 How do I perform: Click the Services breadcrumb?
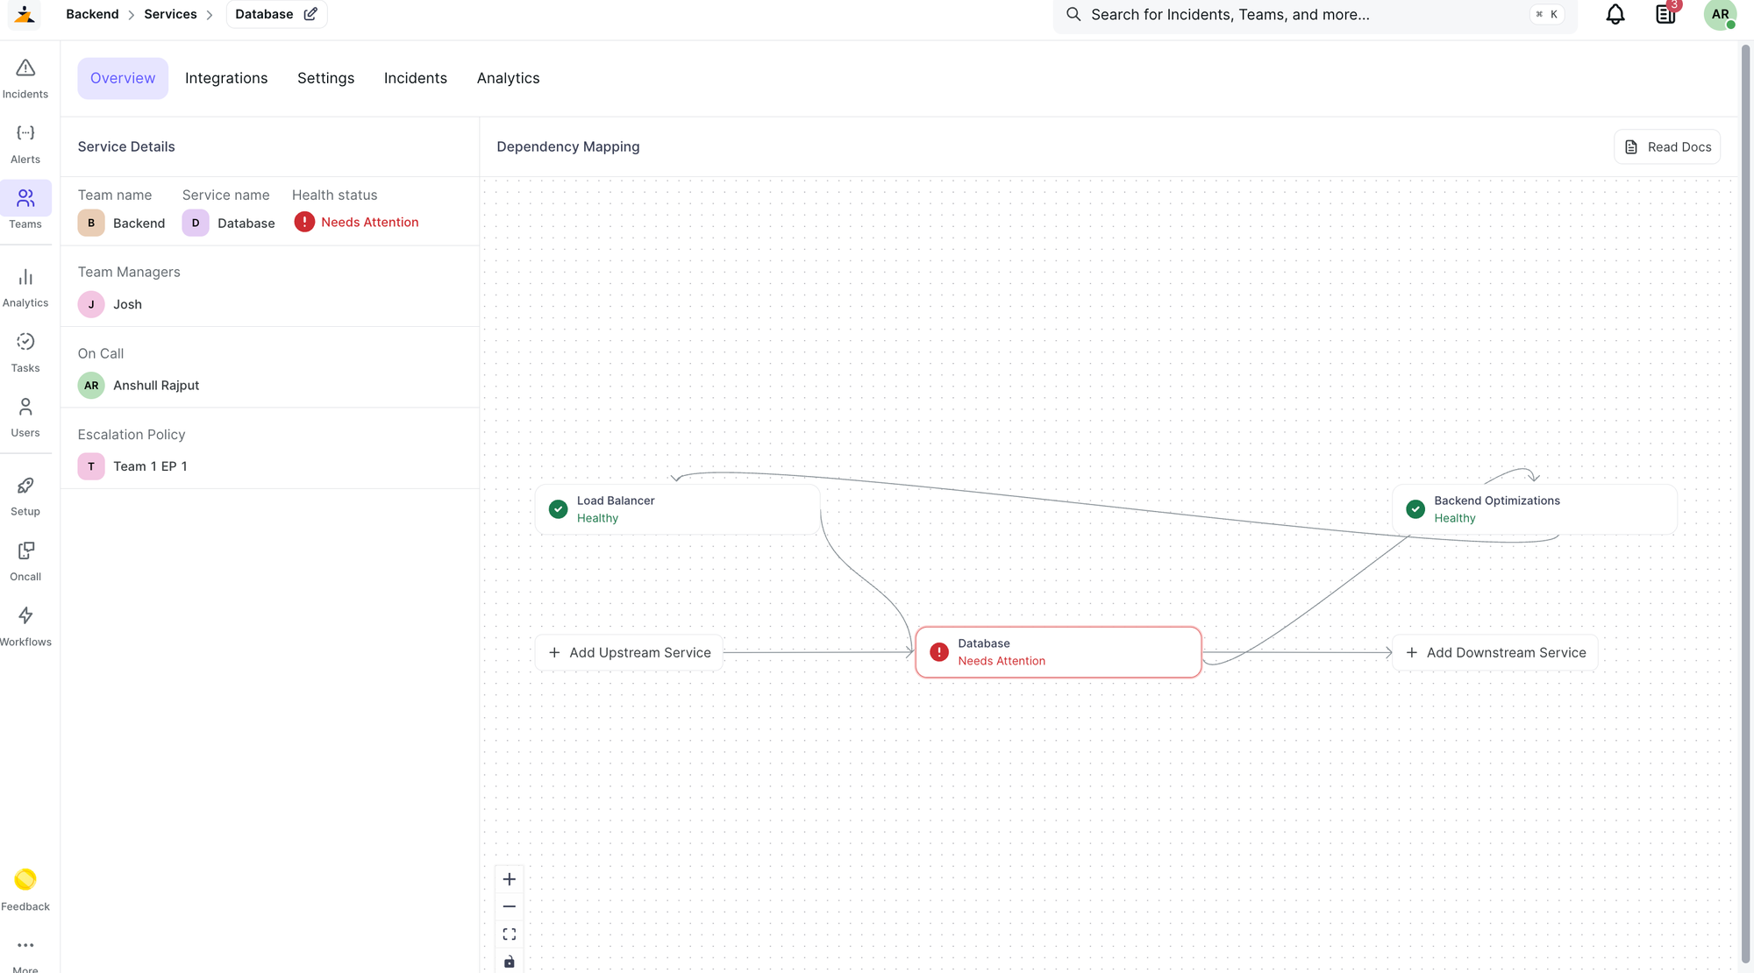coord(170,14)
